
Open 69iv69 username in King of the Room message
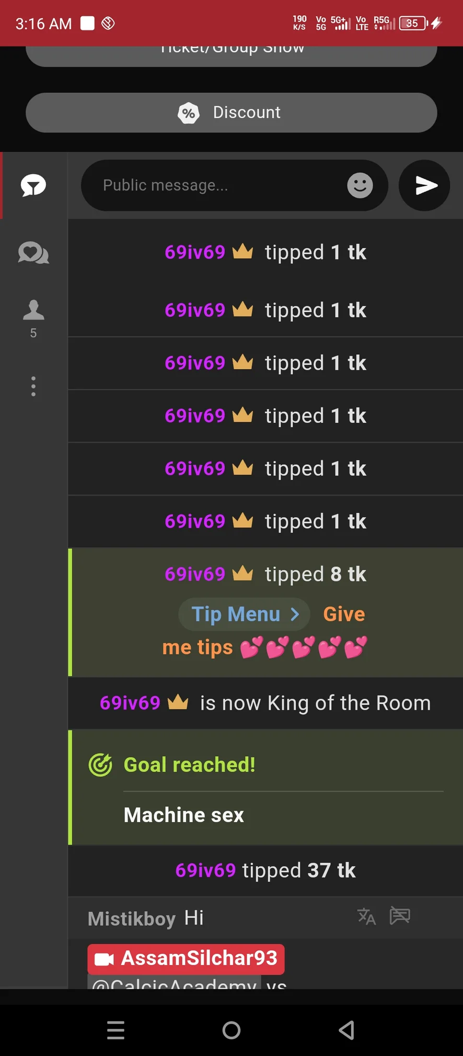[130, 703]
